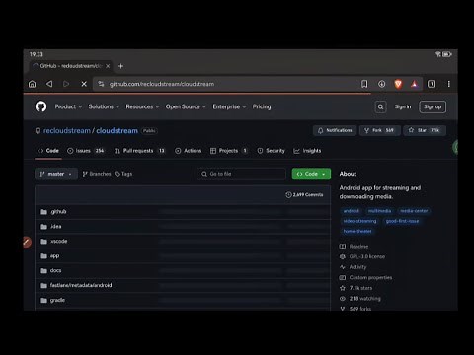Click the video-streaming topic tag
The height and width of the screenshot is (355, 474).
[359, 221]
